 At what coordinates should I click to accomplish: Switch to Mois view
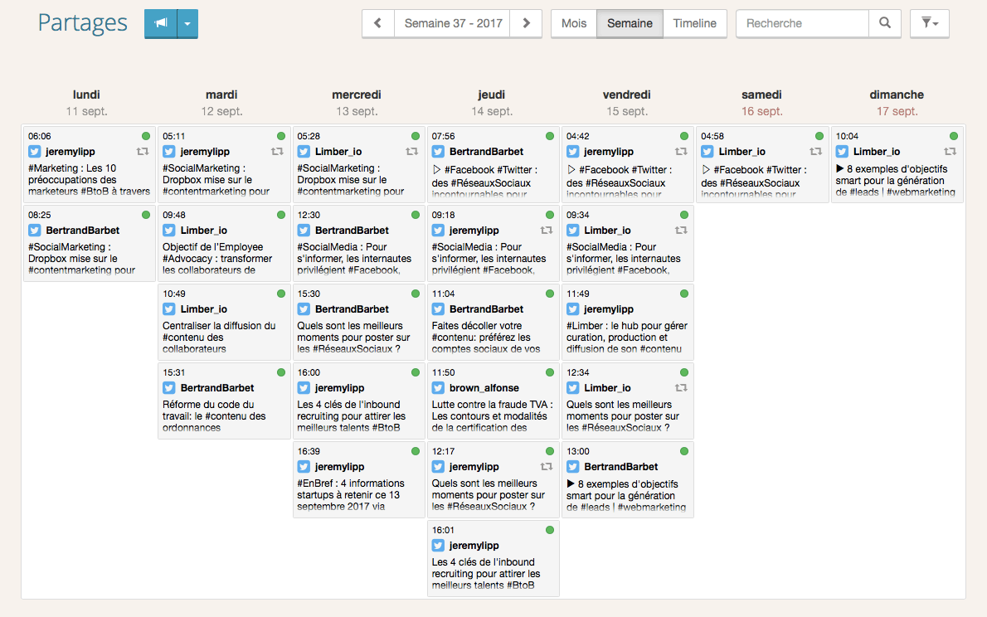click(574, 23)
